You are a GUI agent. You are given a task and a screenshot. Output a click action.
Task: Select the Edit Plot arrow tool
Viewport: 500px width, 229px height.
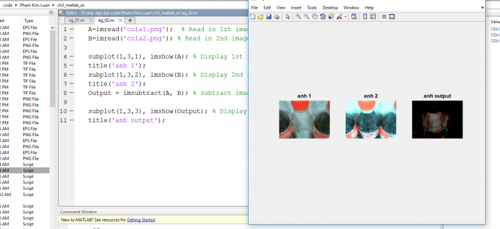(x=287, y=17)
